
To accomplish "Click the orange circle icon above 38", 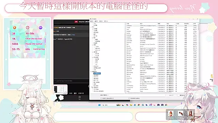I will click(14, 28).
